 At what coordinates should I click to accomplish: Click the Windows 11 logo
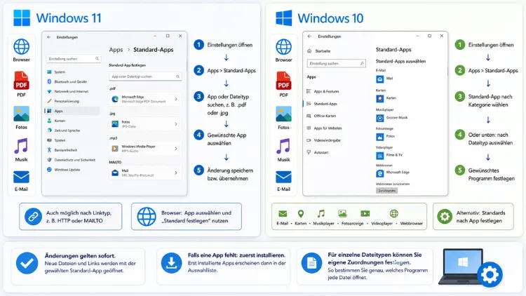22,18
